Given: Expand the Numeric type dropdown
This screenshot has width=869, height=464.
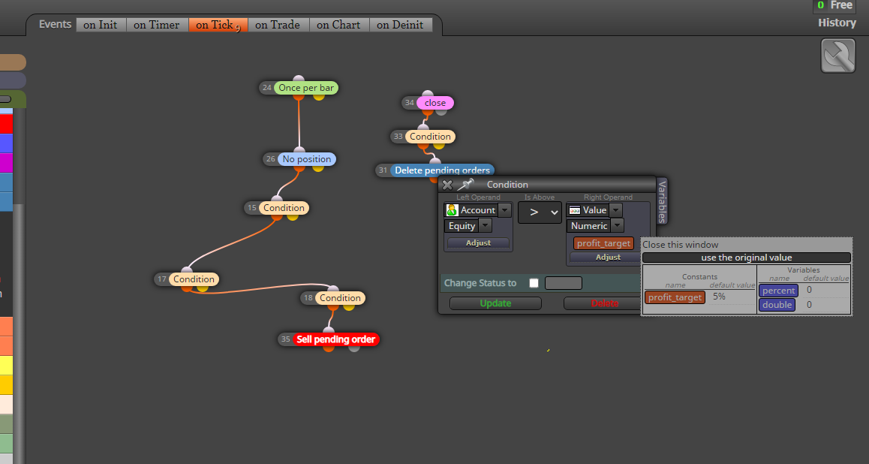Looking at the screenshot, I should click(x=617, y=226).
